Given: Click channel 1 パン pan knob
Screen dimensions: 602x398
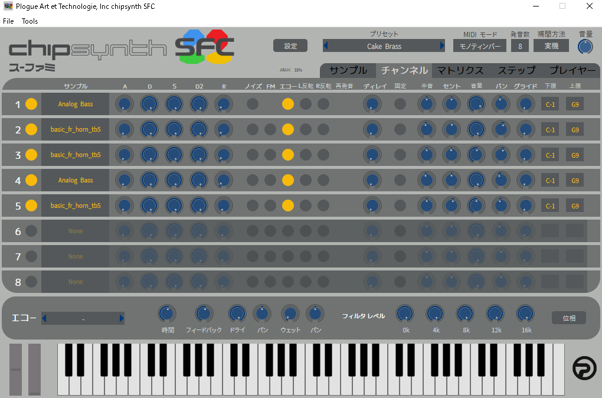Looking at the screenshot, I should [501, 104].
